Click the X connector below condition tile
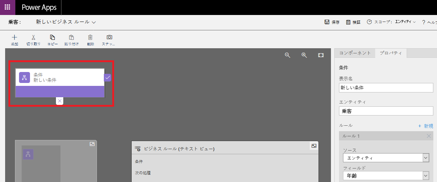The width and height of the screenshot is (437, 182). (x=60, y=101)
